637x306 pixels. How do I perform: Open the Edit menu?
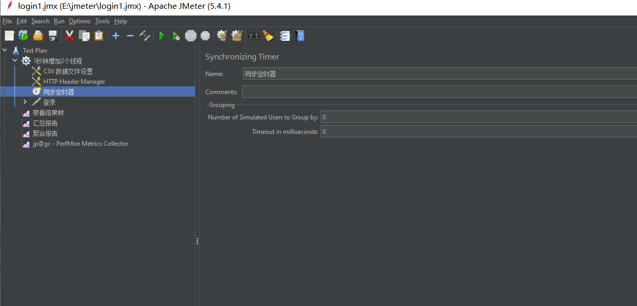22,21
